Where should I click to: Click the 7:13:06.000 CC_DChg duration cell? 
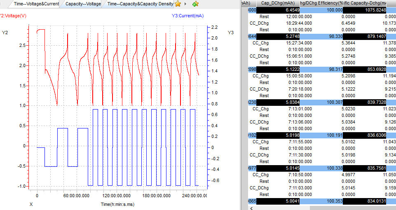tap(300, 122)
